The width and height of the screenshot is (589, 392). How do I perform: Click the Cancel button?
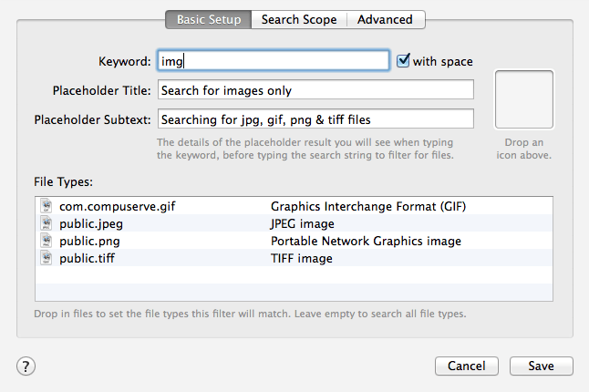[x=467, y=366]
